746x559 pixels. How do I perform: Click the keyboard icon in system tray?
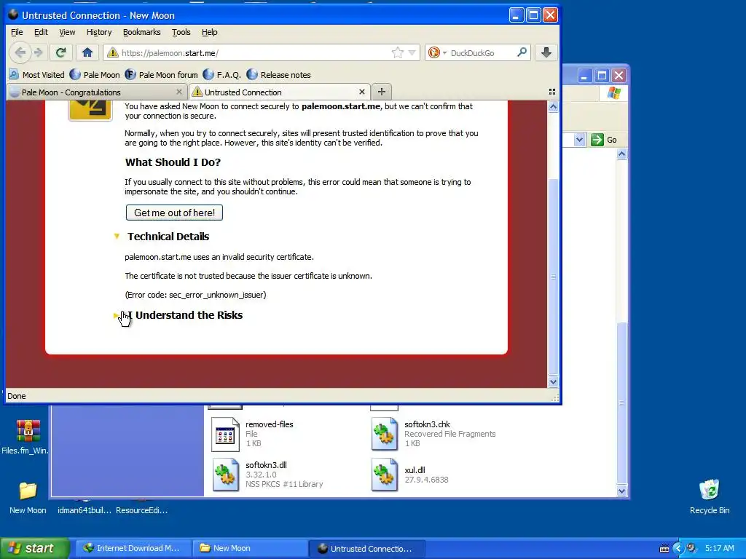[x=664, y=549]
